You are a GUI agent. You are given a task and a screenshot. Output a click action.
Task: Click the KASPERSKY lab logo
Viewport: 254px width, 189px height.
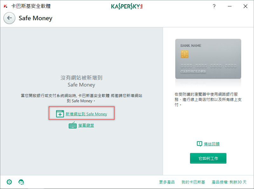point(127,6)
